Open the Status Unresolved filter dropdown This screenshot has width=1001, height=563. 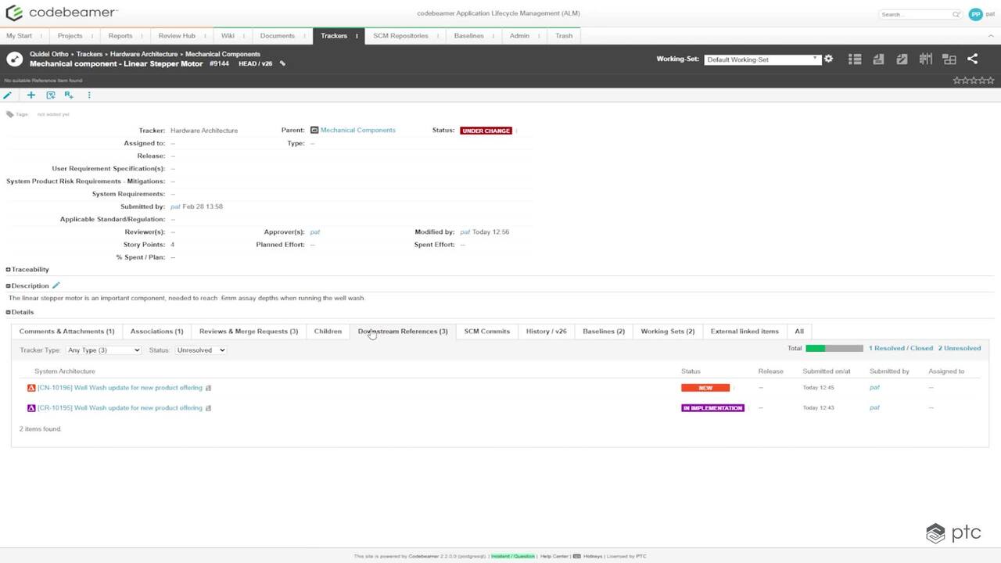pyautogui.click(x=200, y=350)
